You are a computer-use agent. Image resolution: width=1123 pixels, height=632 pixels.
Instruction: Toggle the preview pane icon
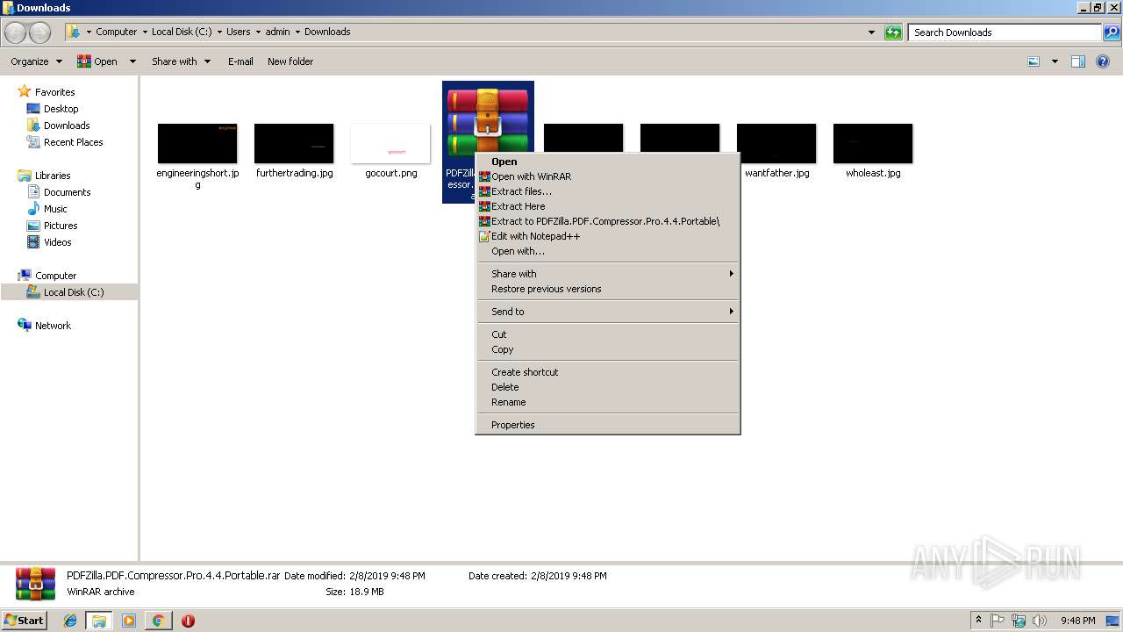point(1078,61)
